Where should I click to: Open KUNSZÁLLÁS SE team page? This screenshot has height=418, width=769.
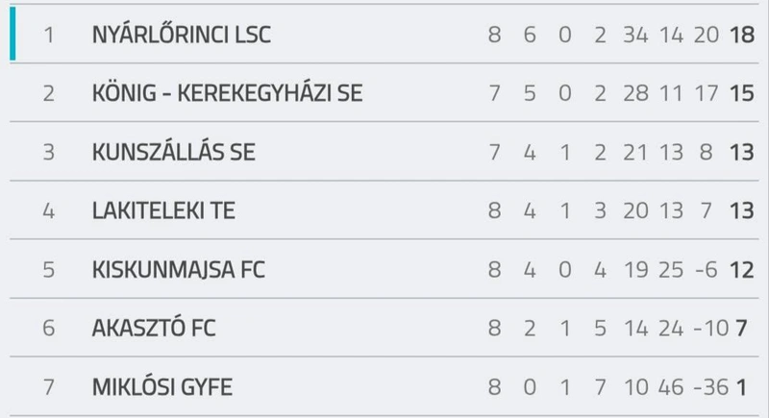(174, 152)
